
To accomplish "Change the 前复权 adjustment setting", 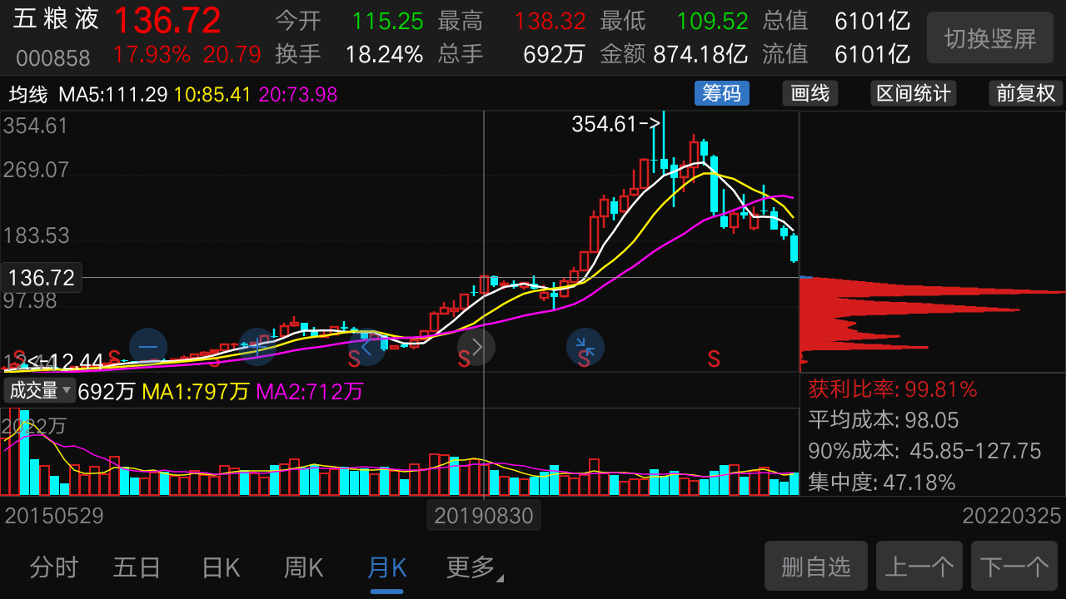I will [x=1026, y=93].
